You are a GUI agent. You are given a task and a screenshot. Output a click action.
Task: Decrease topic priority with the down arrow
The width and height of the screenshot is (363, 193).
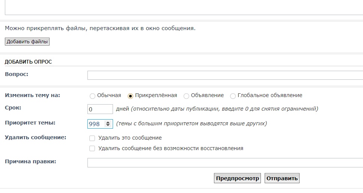coord(108,125)
